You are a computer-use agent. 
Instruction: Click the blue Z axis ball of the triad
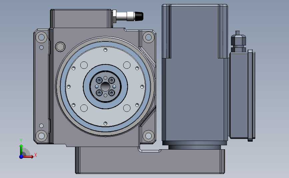21,157
